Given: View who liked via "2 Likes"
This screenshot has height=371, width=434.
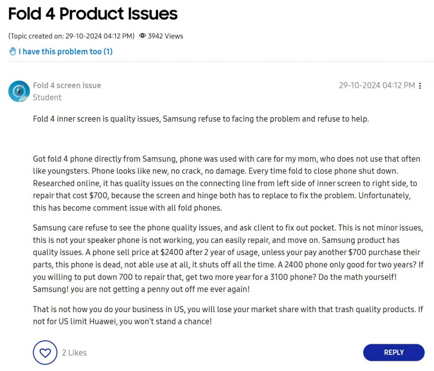Looking at the screenshot, I should coord(74,353).
